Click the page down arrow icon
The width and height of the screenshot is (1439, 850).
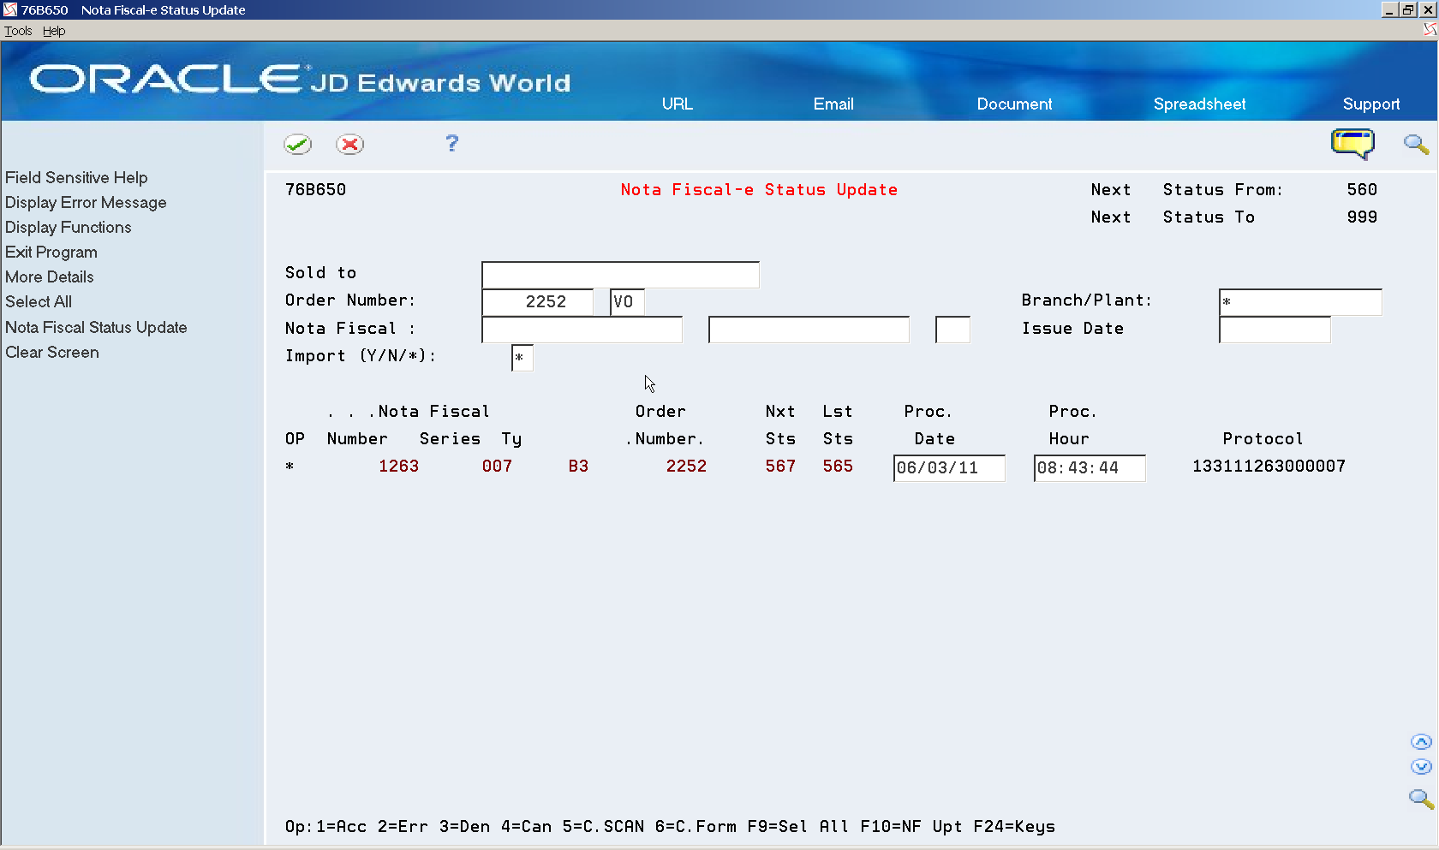1421,767
